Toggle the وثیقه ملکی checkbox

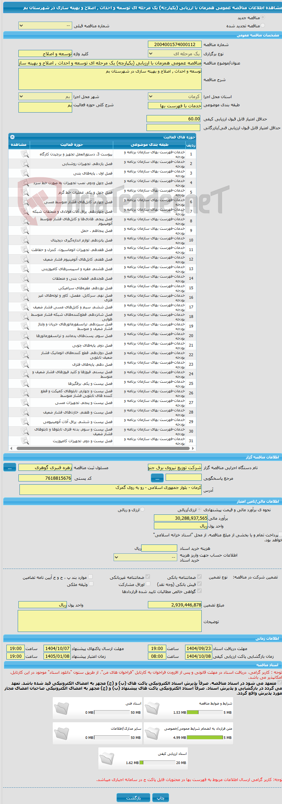pyautogui.click(x=91, y=584)
